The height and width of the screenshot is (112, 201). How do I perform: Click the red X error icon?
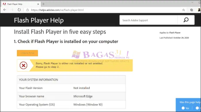[23, 65]
